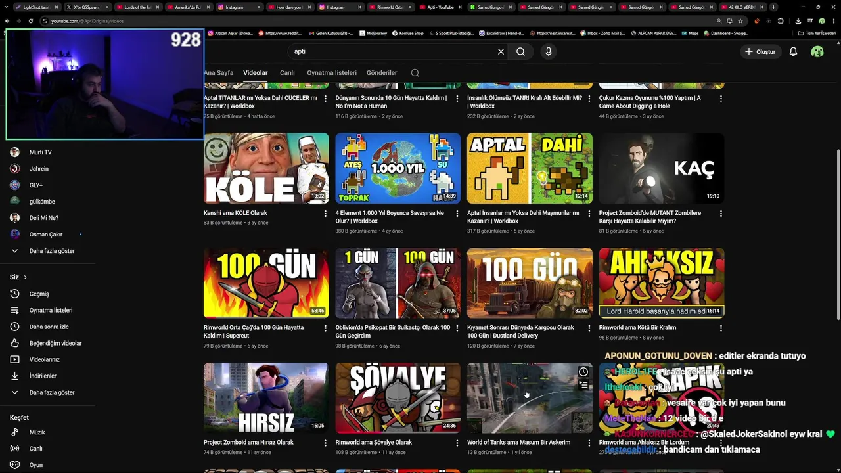Open the Midjourney bookmark in bookmarks bar
Image resolution: width=841 pixels, height=473 pixels.
pyautogui.click(x=373, y=33)
